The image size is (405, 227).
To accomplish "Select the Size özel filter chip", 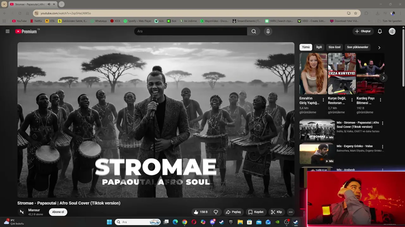I will coord(334,47).
